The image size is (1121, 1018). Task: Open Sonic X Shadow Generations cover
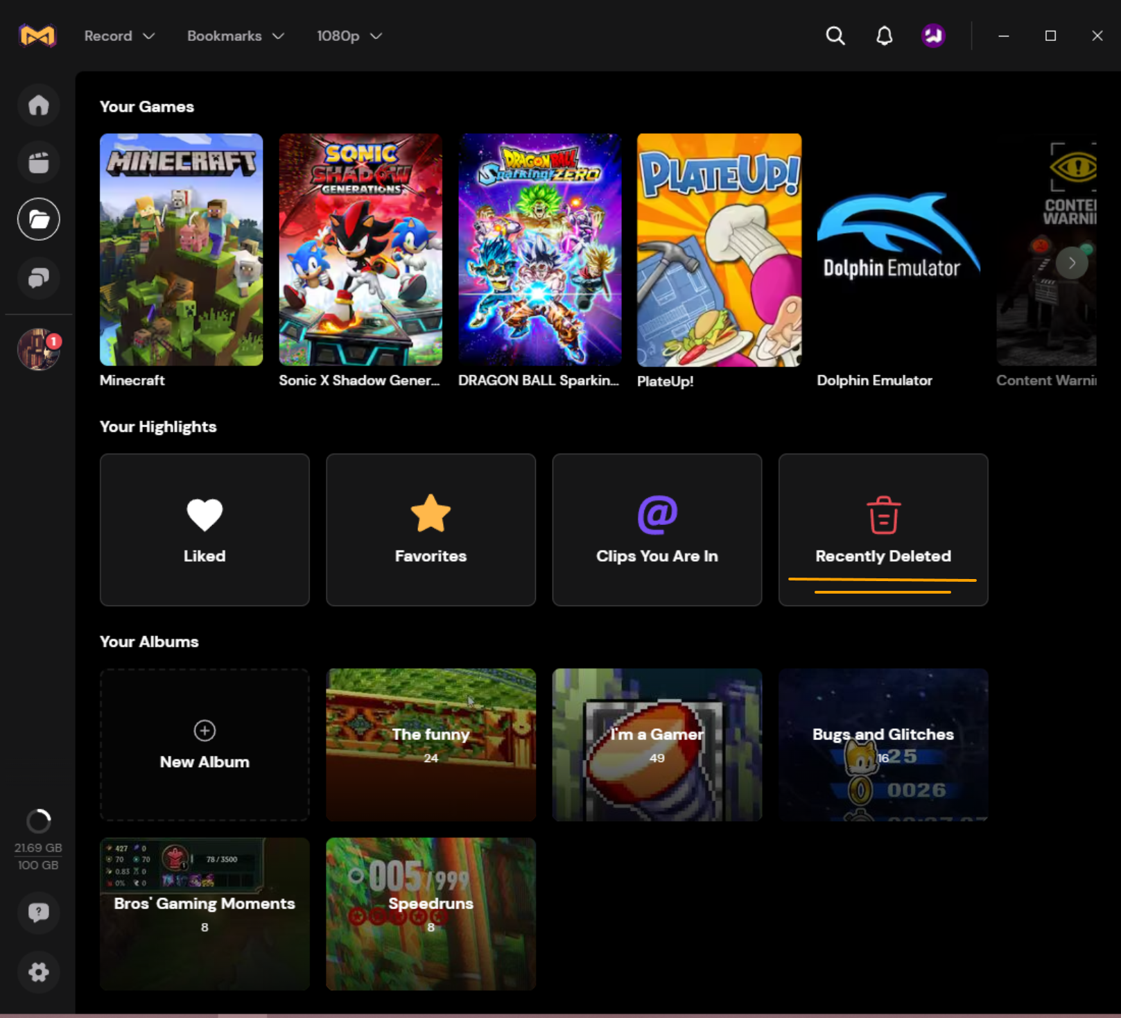click(360, 250)
